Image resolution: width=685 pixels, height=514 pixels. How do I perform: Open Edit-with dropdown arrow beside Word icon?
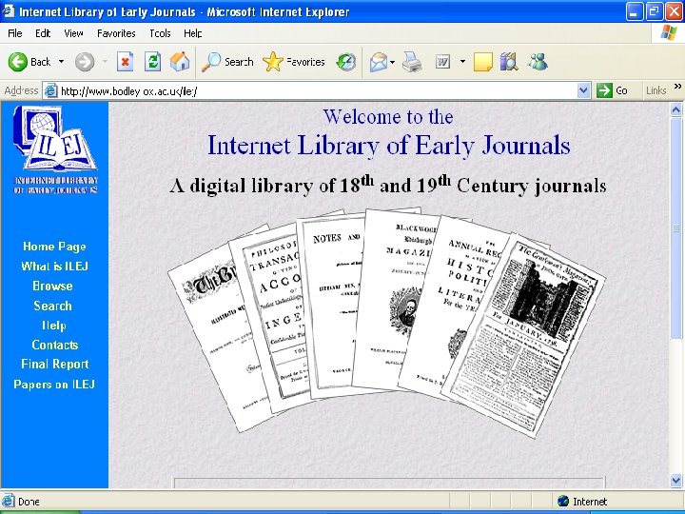tap(462, 62)
